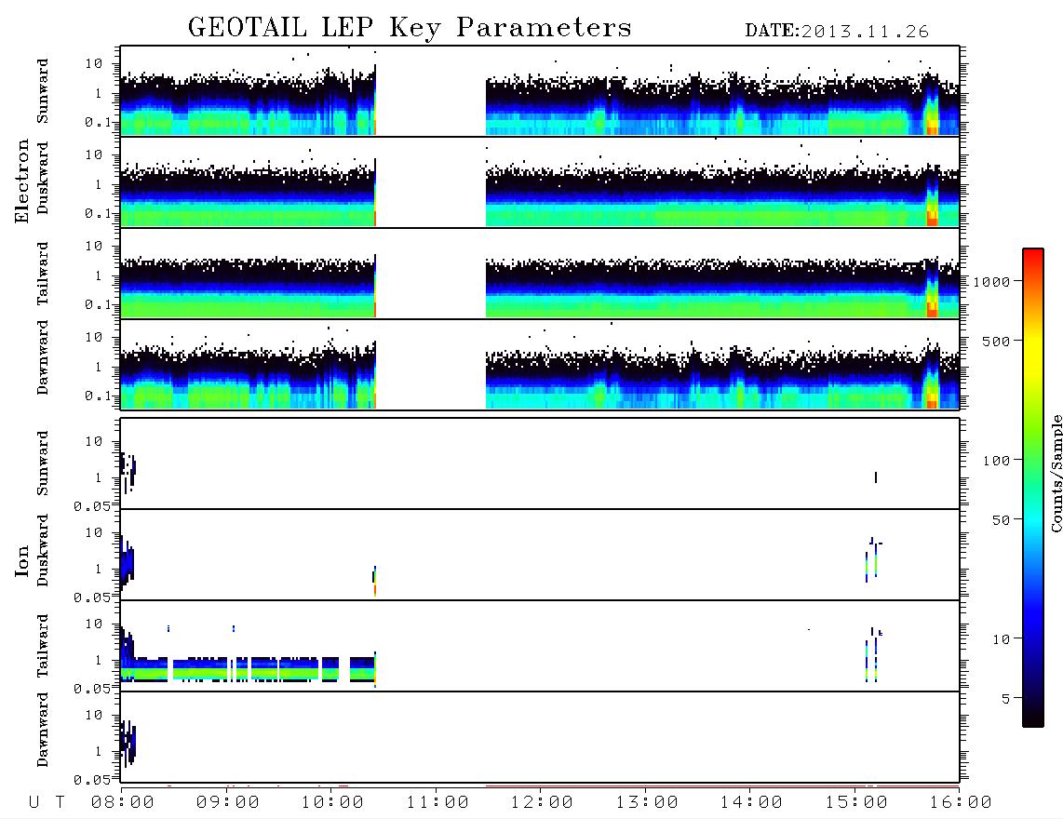Click the Ion Tailward axis label
Screen dimensions: 1063x819
42,646
